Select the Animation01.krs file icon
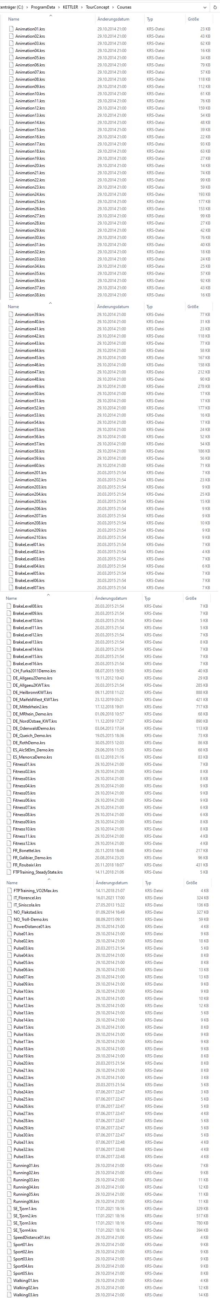220x1308 pixels. [11, 29]
